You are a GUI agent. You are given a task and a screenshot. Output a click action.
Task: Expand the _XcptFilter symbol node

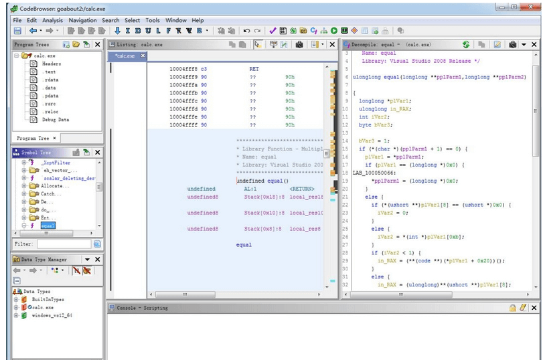[x=24, y=163]
